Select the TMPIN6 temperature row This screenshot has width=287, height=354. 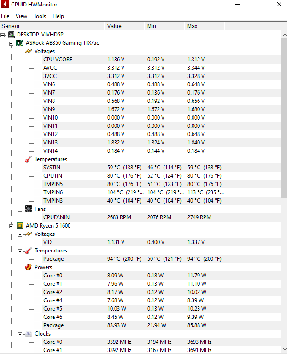pyautogui.click(x=162, y=192)
